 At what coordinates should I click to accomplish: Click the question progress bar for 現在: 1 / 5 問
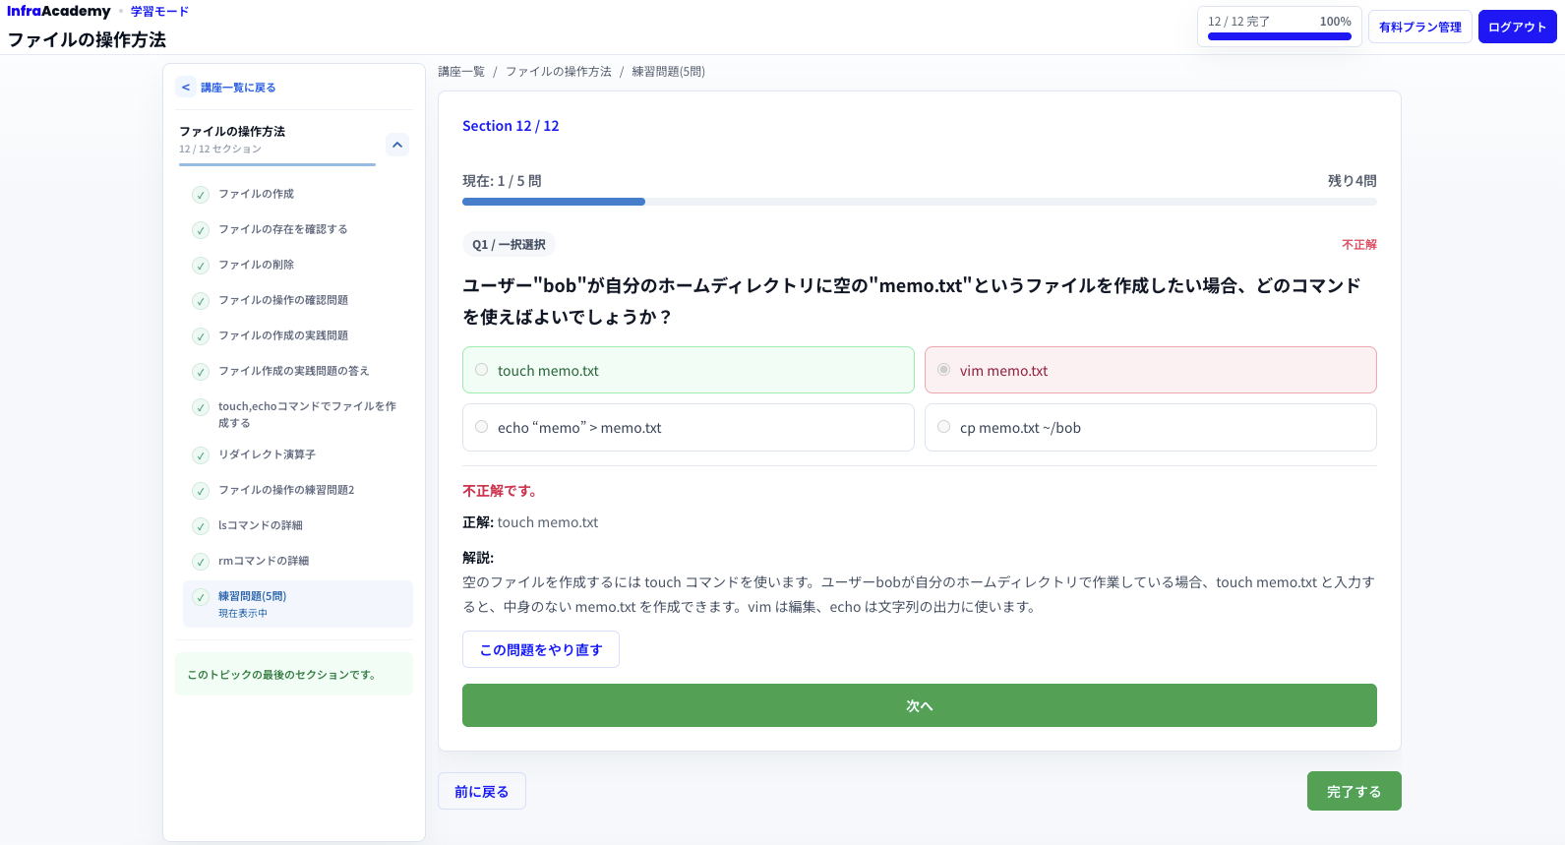point(920,202)
